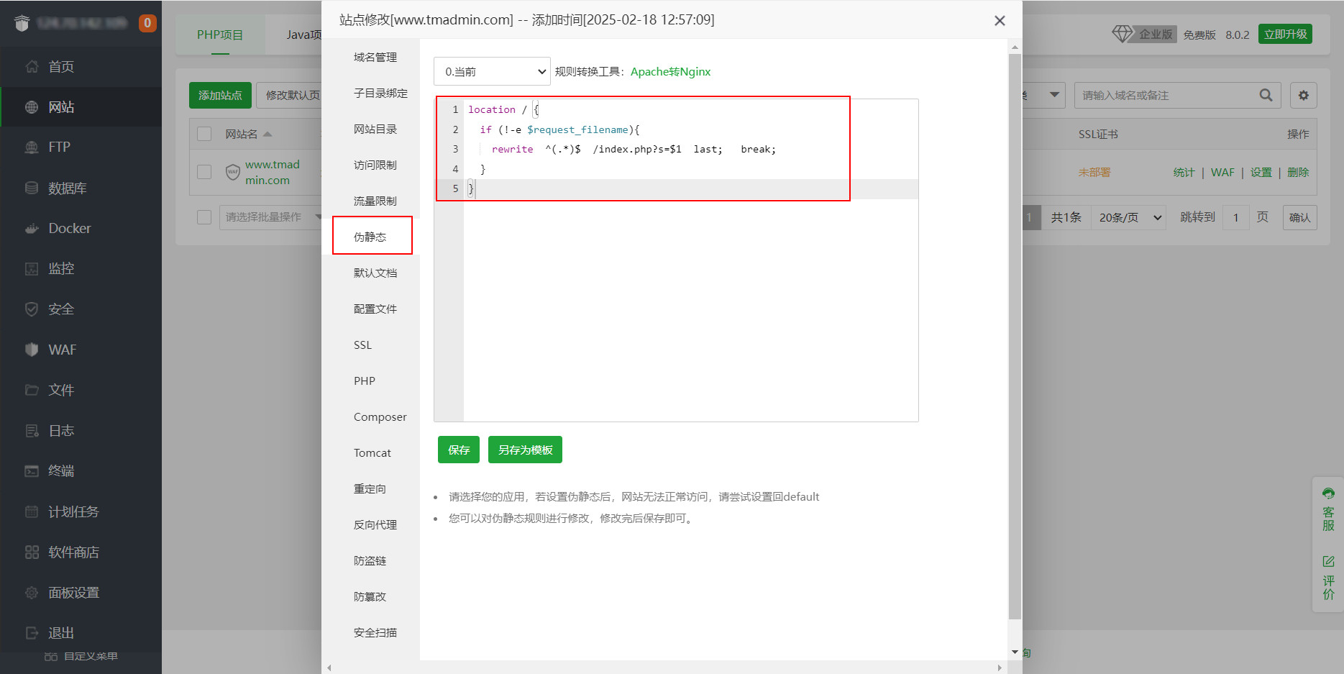Open the Apache转Nginx conversion link
Image resolution: width=1344 pixels, height=674 pixels.
pyautogui.click(x=670, y=72)
